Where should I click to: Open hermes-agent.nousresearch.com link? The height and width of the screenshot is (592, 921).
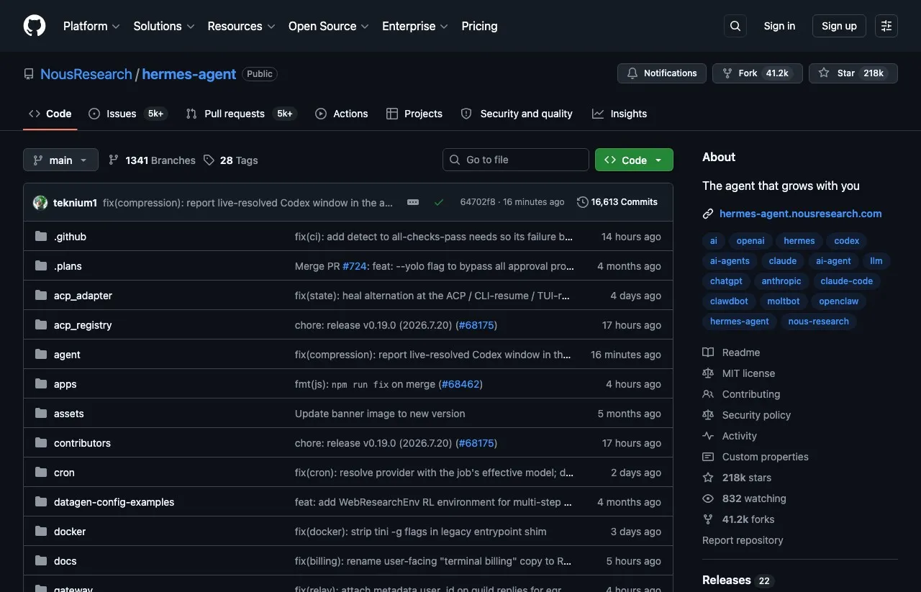(800, 214)
